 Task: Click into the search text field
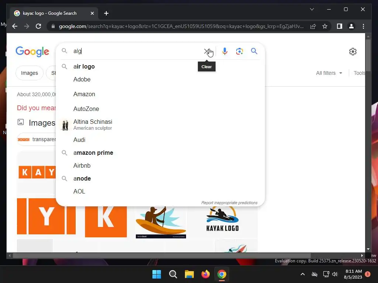click(x=137, y=51)
